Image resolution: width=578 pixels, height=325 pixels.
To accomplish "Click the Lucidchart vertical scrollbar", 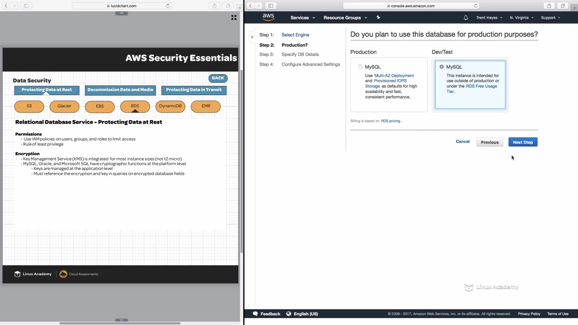I will tap(242, 161).
